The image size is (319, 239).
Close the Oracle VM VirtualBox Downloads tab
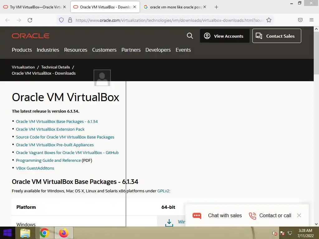pyautogui.click(x=135, y=7)
